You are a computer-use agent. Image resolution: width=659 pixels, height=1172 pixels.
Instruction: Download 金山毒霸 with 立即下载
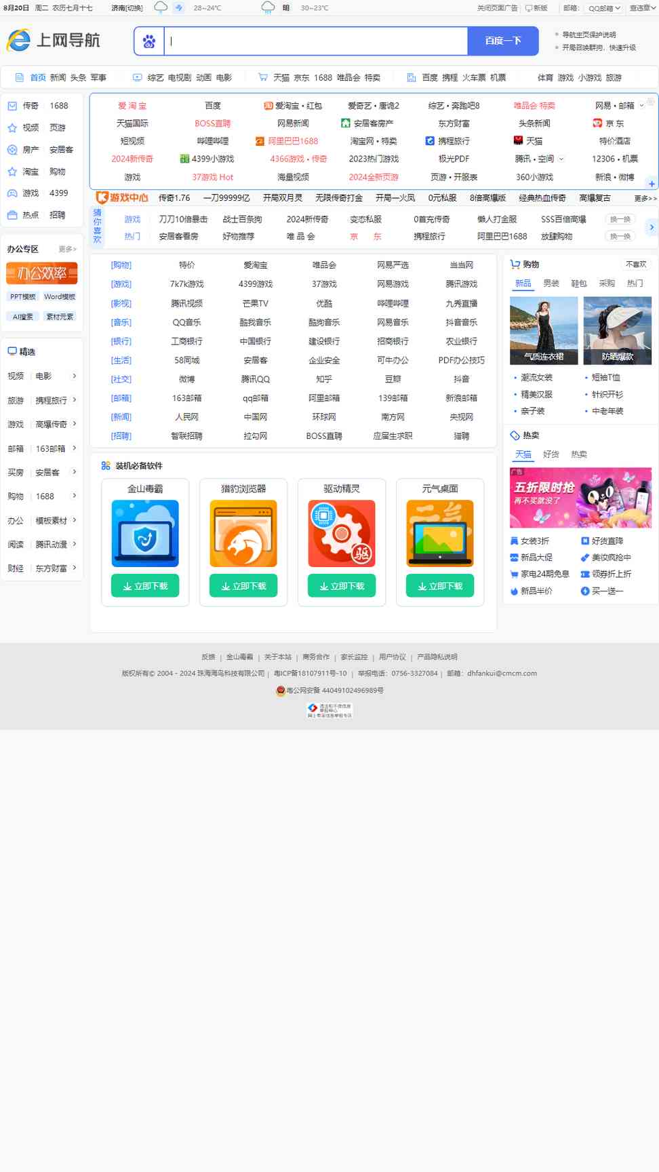point(145,586)
